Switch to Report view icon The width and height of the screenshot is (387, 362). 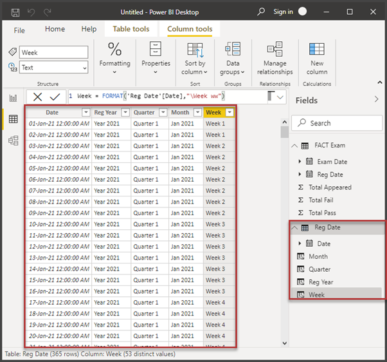(x=13, y=98)
